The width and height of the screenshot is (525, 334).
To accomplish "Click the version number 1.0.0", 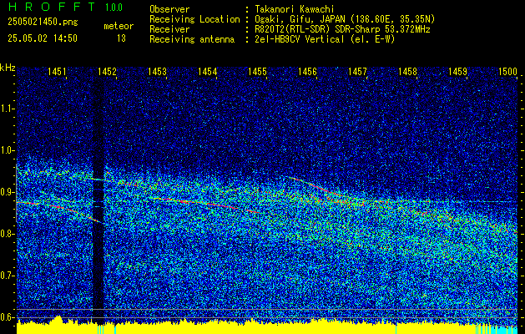I will click(114, 7).
